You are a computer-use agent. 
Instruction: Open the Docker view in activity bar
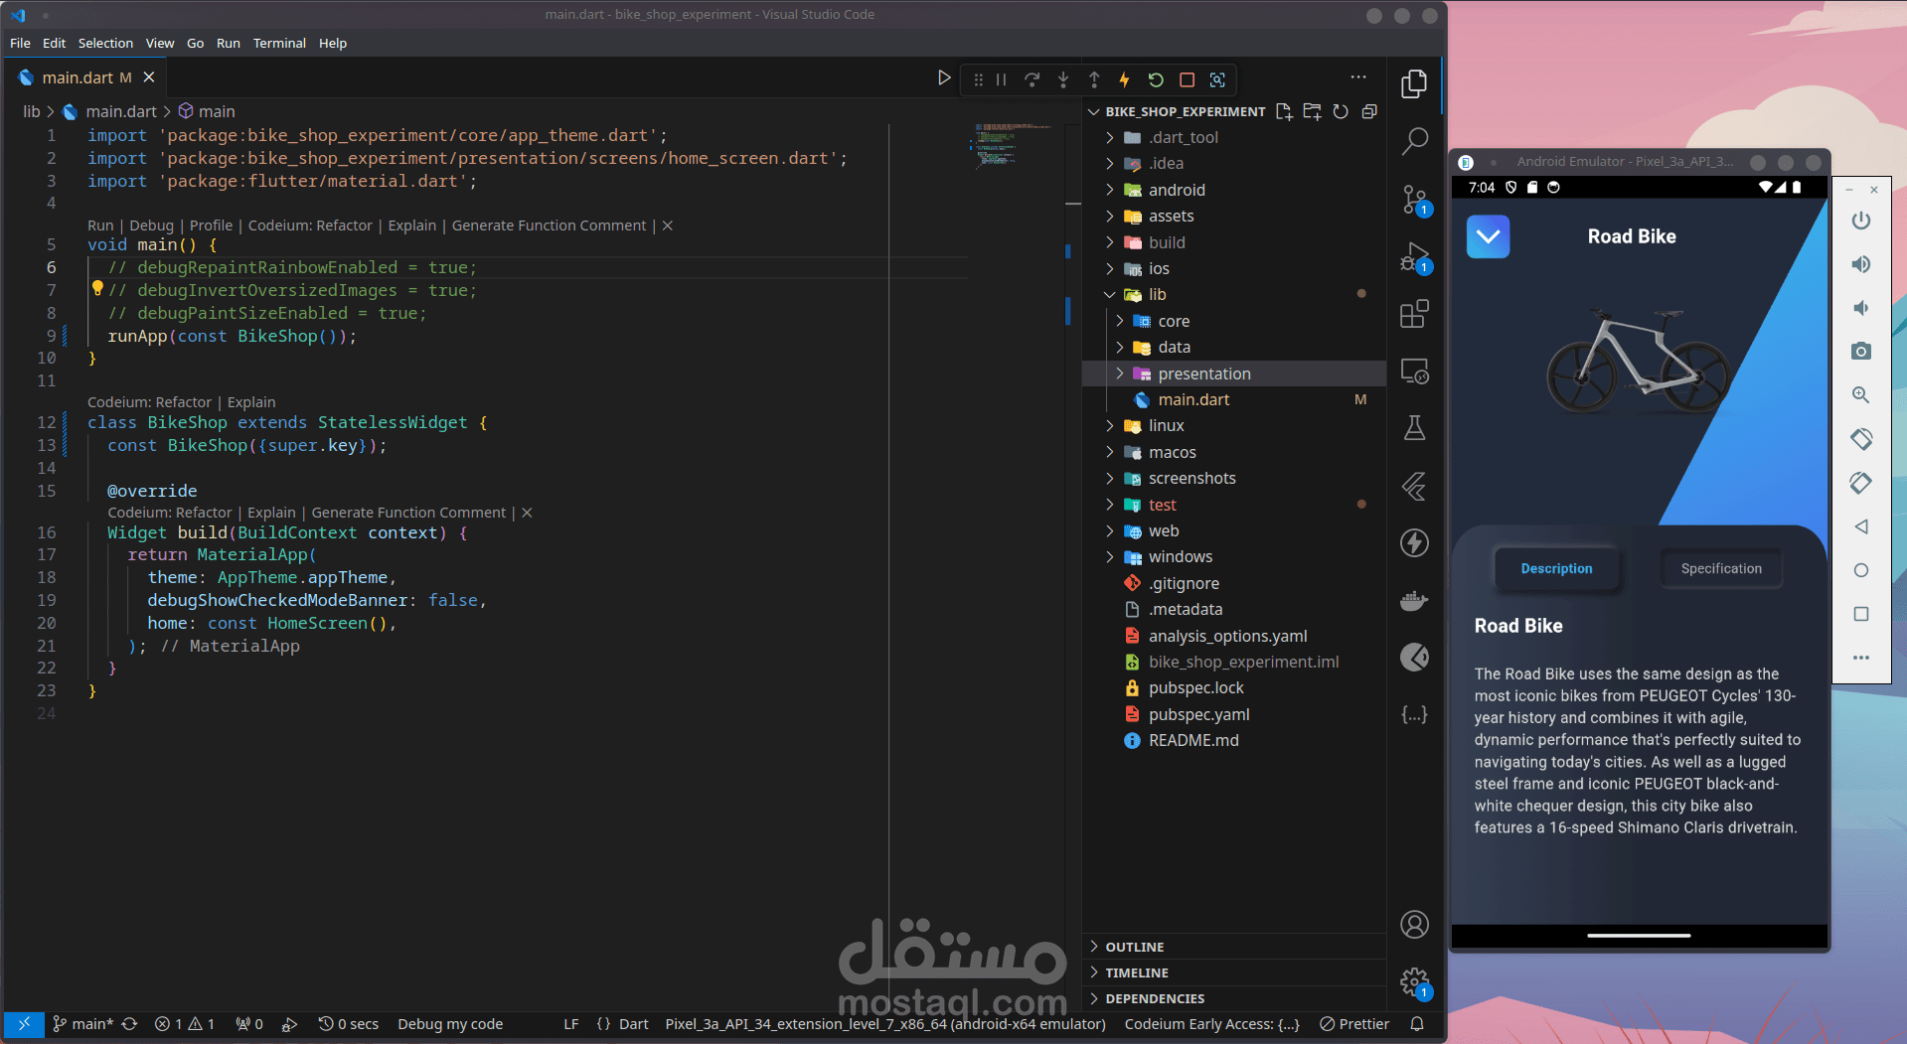pyautogui.click(x=1414, y=600)
